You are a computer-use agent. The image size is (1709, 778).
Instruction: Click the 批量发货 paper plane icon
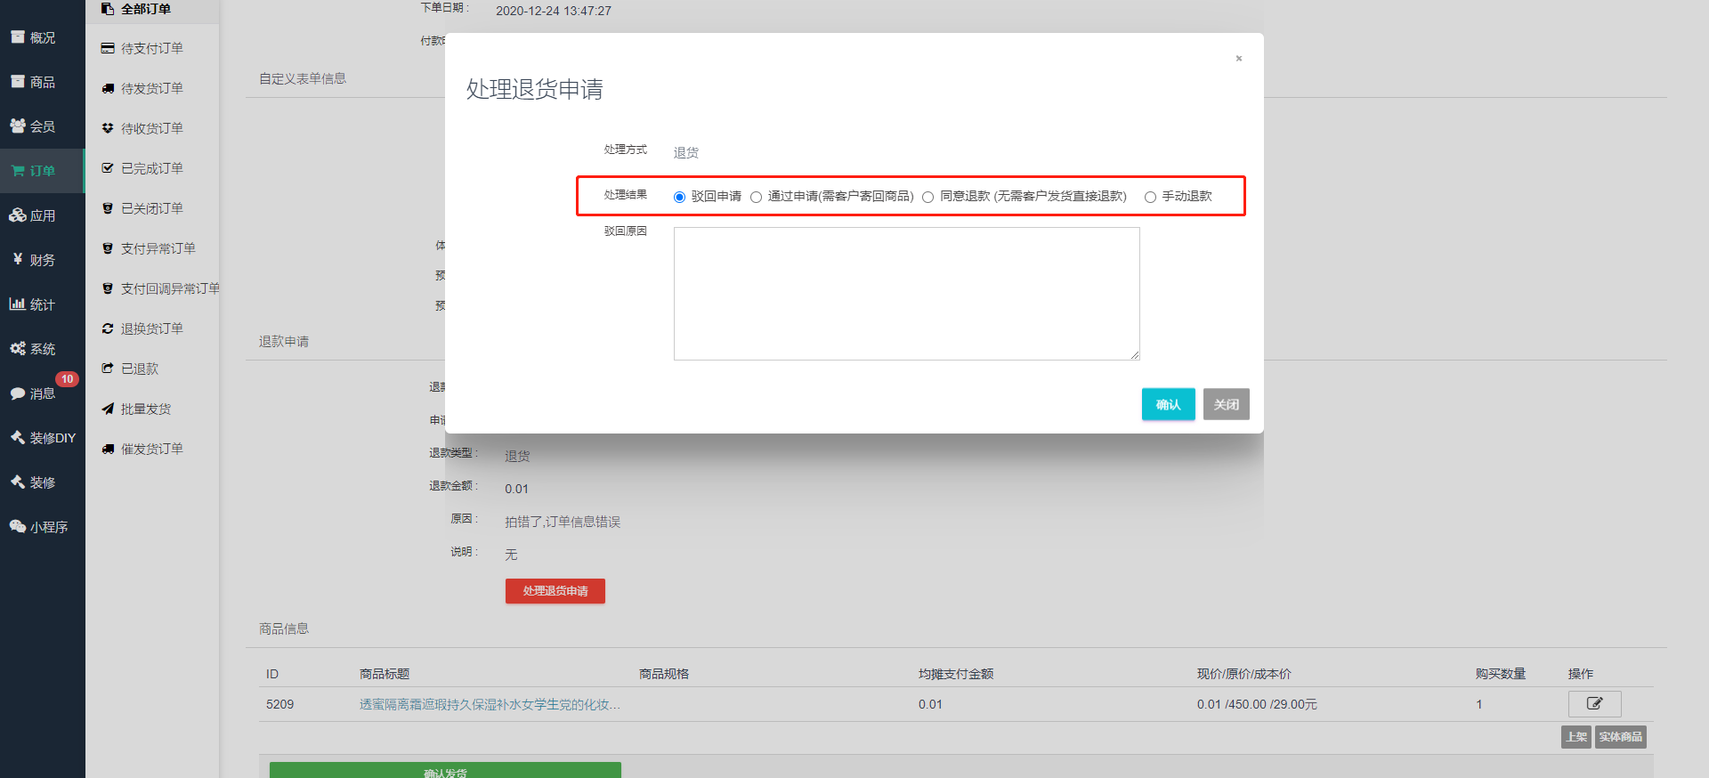tap(108, 409)
